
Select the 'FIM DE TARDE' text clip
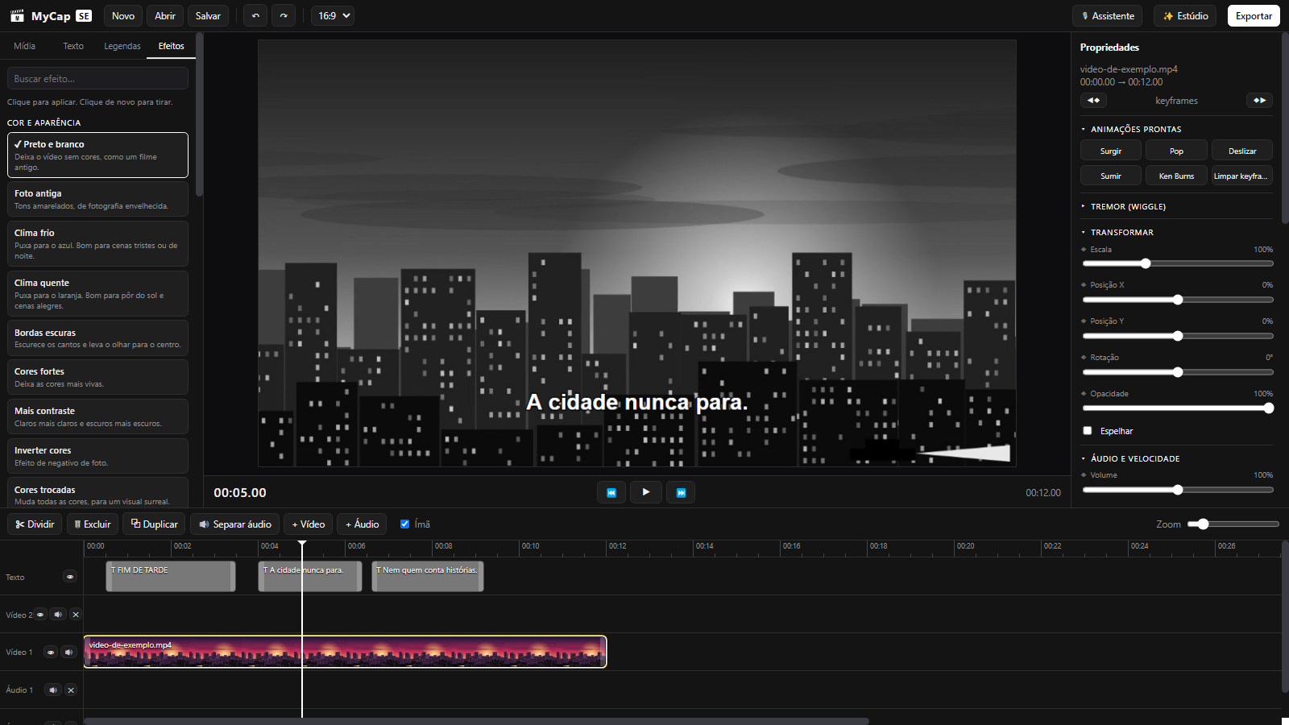click(171, 577)
